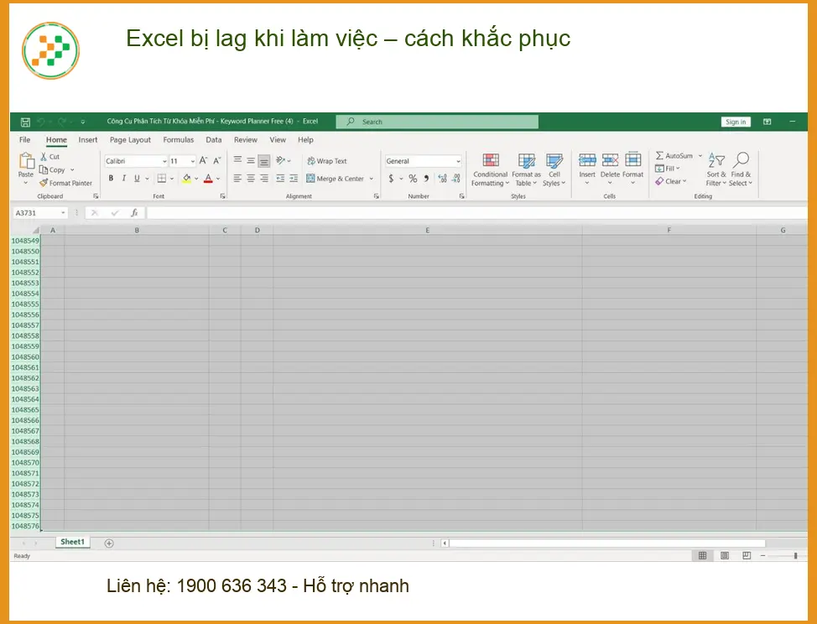Open Find & Select menu

(741, 169)
